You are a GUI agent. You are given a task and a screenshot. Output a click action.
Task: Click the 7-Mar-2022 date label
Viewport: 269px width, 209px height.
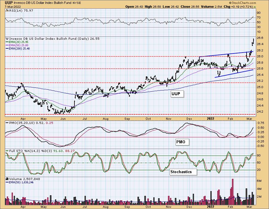(13, 7)
